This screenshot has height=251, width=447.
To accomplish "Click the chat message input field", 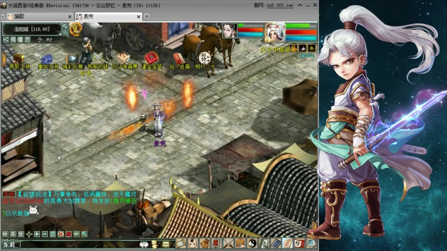I will point(79,245).
